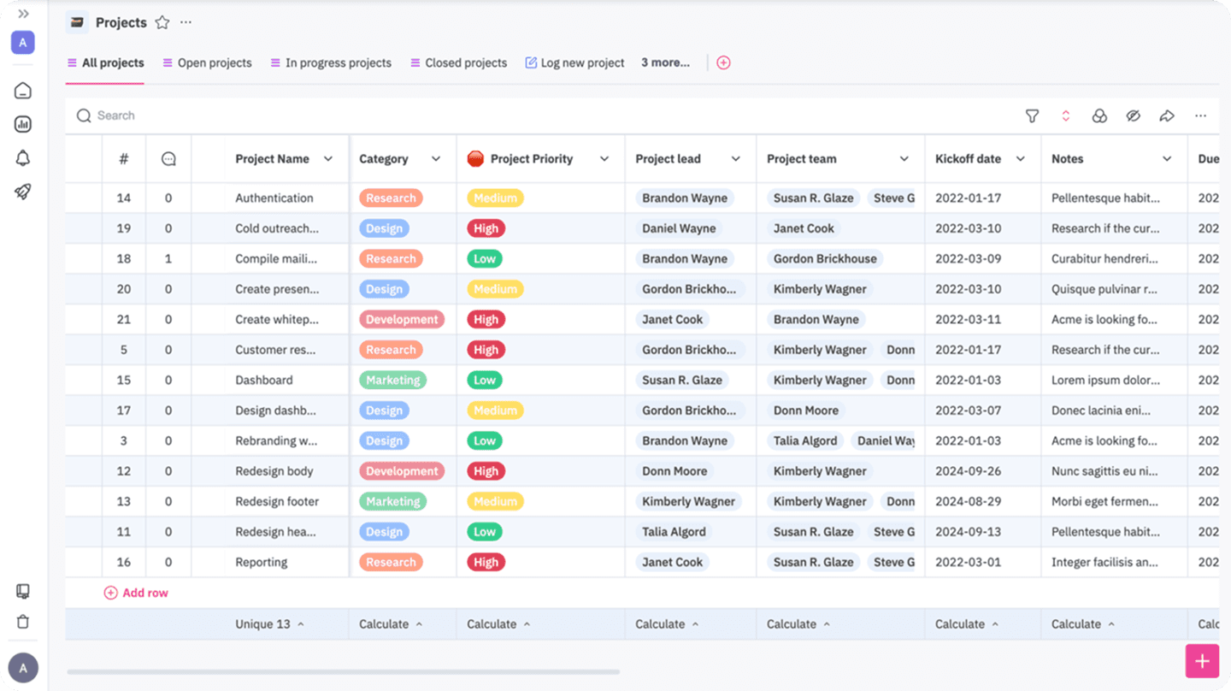This screenshot has width=1231, height=691.
Task: Click horizontal scrollbar at the bottom
Action: 344,672
